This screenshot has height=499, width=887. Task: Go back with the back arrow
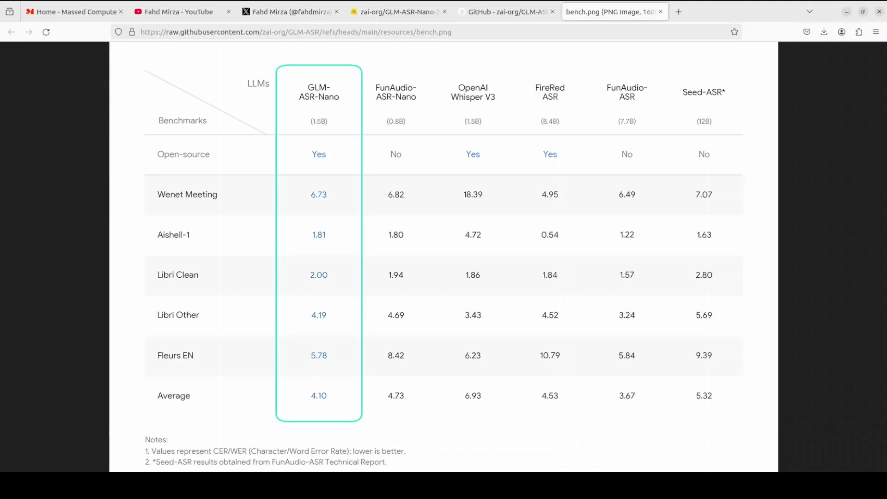tap(12, 32)
